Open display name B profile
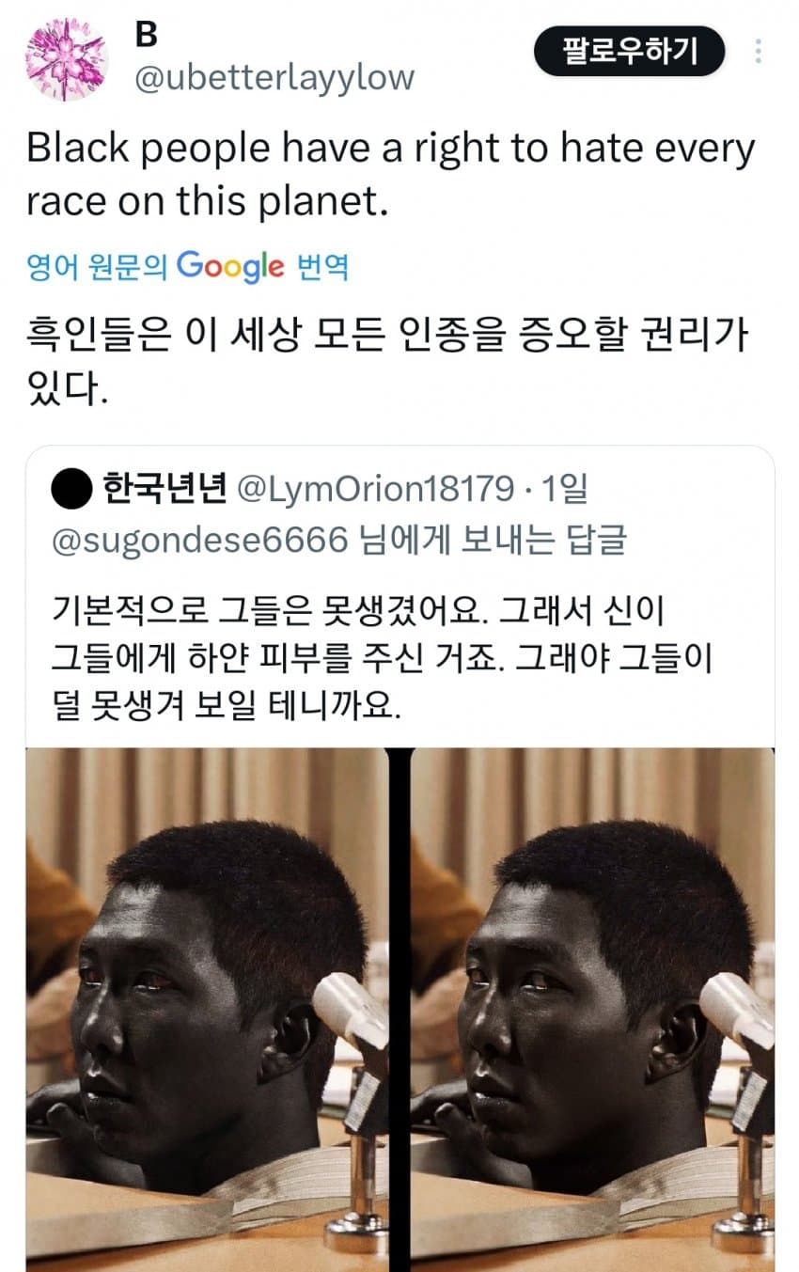 pos(146,35)
